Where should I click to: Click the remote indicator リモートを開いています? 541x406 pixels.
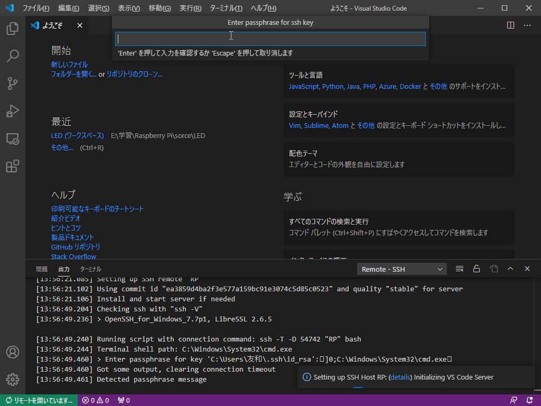(39, 400)
